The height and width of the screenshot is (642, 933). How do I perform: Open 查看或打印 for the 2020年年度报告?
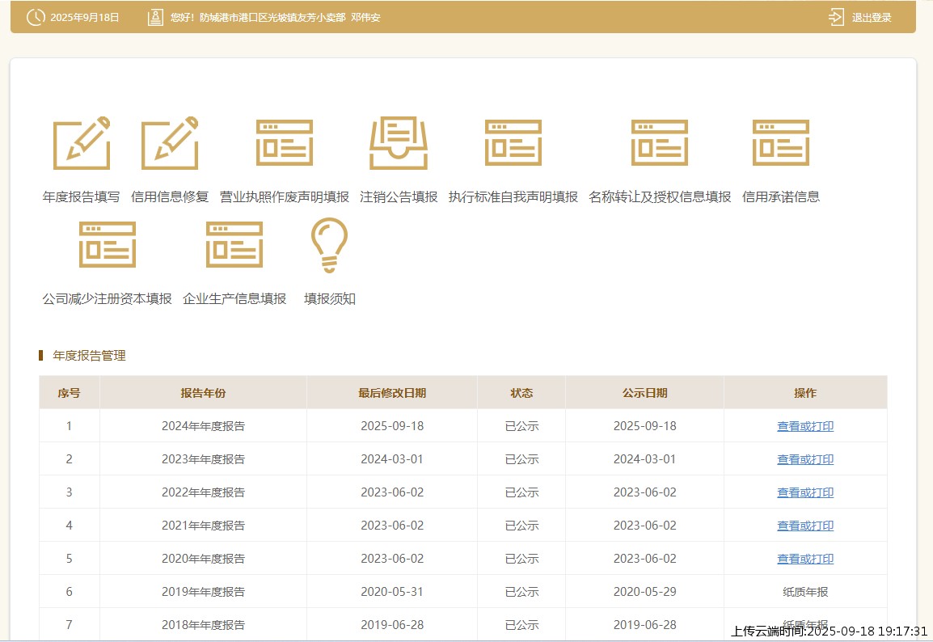click(805, 559)
